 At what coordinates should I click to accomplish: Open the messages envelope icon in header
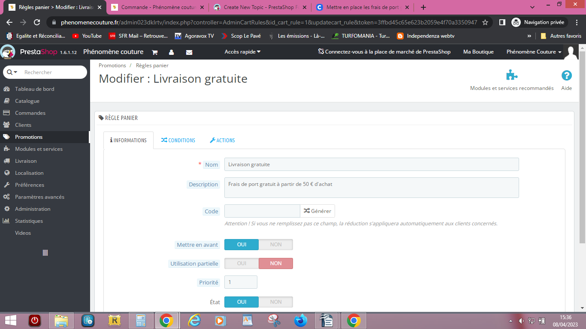click(x=189, y=52)
